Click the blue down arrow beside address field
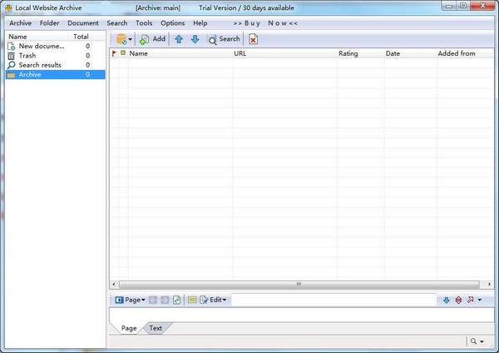The image size is (499, 353). coord(447,300)
